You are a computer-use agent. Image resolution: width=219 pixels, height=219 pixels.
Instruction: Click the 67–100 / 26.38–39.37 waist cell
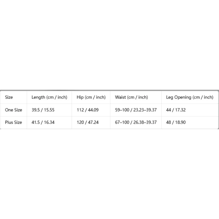click(x=136, y=122)
